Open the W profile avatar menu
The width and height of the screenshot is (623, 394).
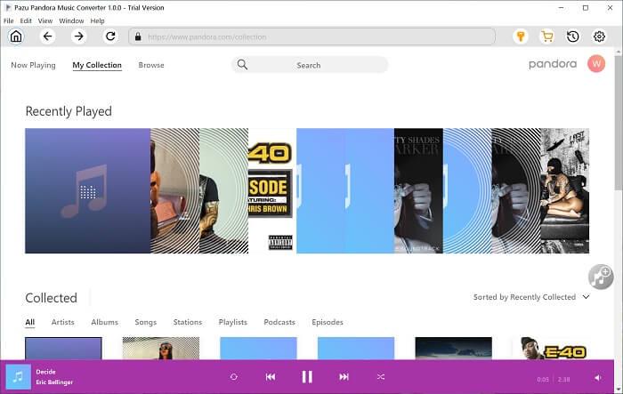tap(596, 64)
